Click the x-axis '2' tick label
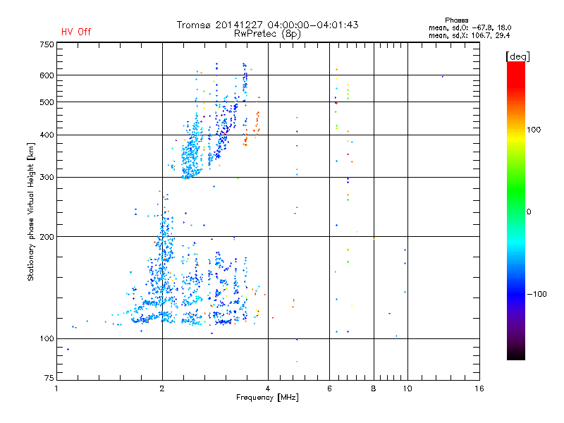 (162, 388)
